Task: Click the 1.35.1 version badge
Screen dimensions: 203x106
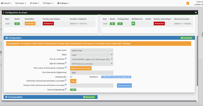Action: (x=73, y=90)
